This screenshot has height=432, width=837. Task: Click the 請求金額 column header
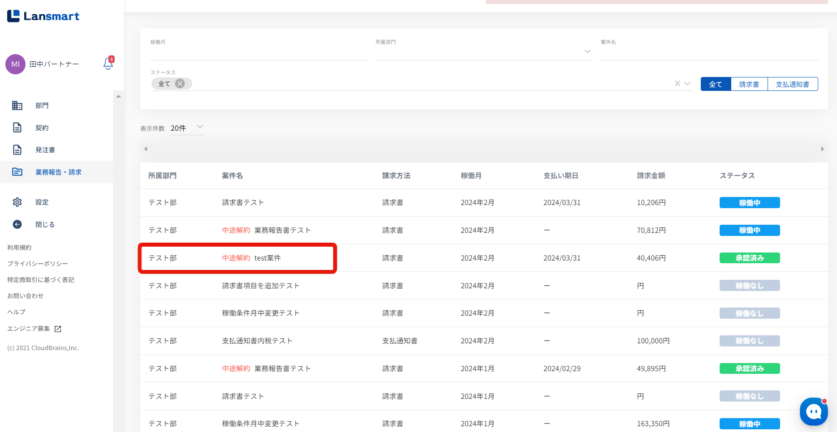(x=651, y=175)
